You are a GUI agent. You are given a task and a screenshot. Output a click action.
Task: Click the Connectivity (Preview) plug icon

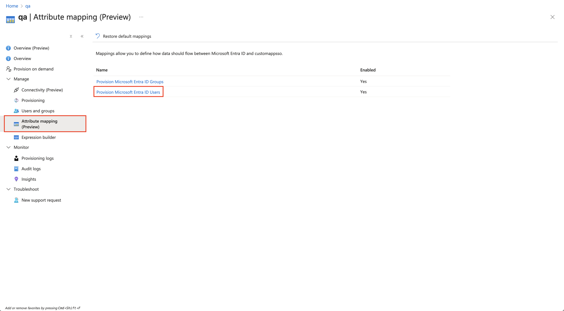(16, 90)
